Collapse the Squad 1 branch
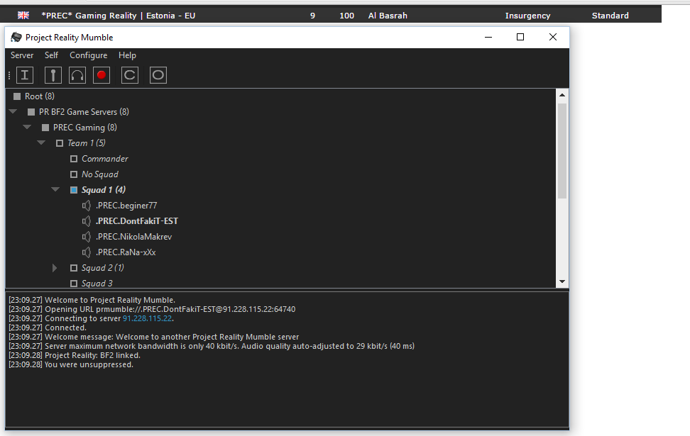The image size is (690, 436). coord(55,189)
